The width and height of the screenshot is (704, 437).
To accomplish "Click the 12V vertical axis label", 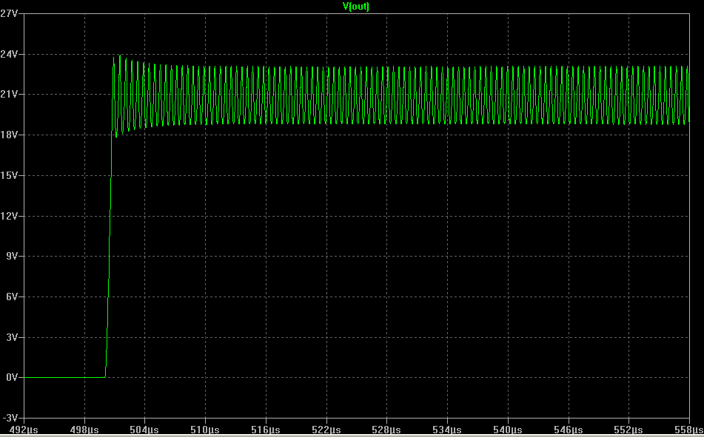I will pyautogui.click(x=9, y=216).
